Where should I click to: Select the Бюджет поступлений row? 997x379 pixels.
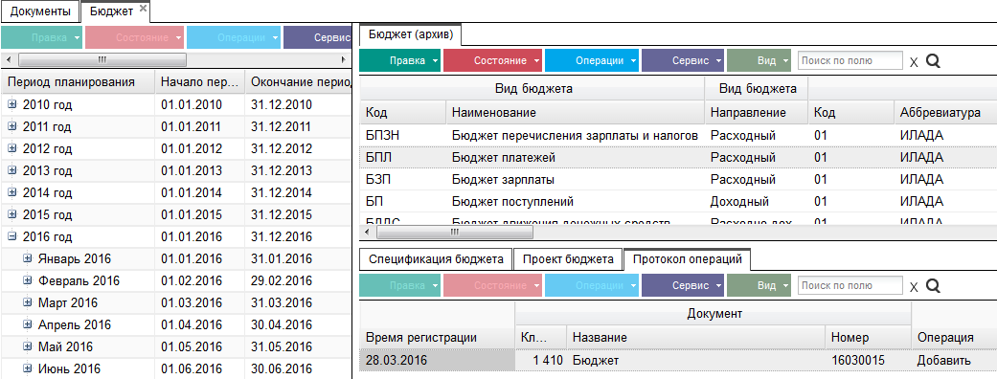678,202
